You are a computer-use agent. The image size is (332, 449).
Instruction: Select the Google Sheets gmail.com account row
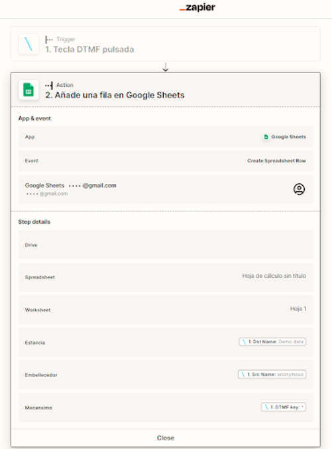(x=166, y=189)
